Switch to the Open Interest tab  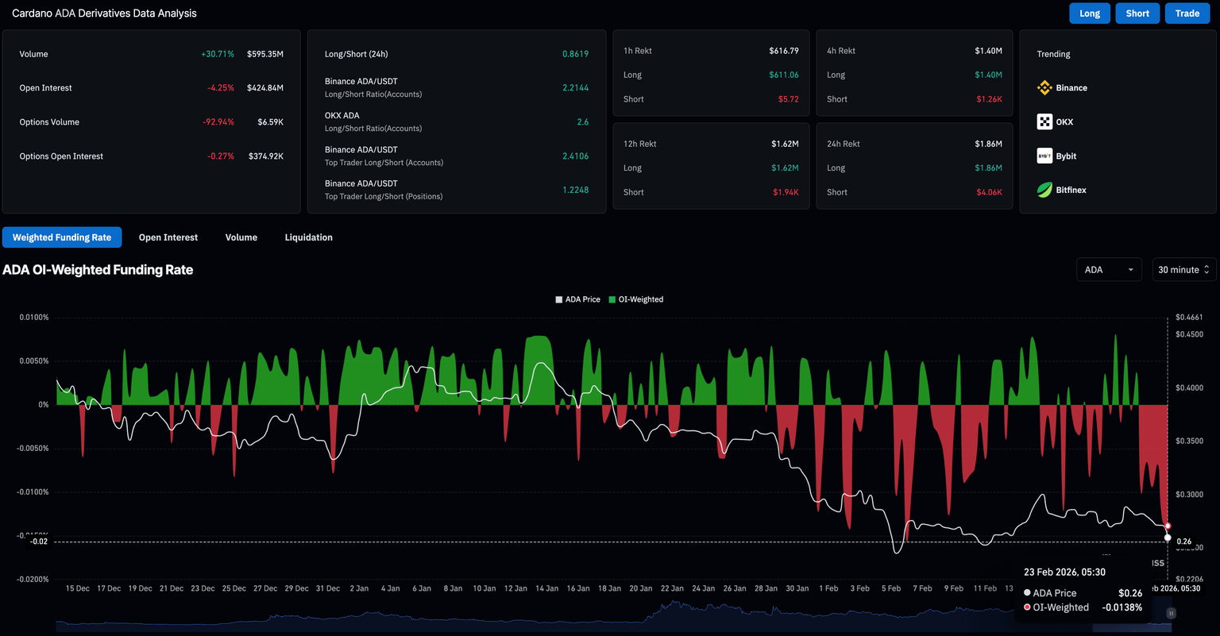[168, 237]
